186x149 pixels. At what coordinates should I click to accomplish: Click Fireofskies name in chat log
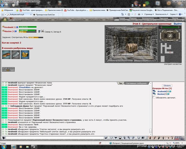[x=25, y=87]
